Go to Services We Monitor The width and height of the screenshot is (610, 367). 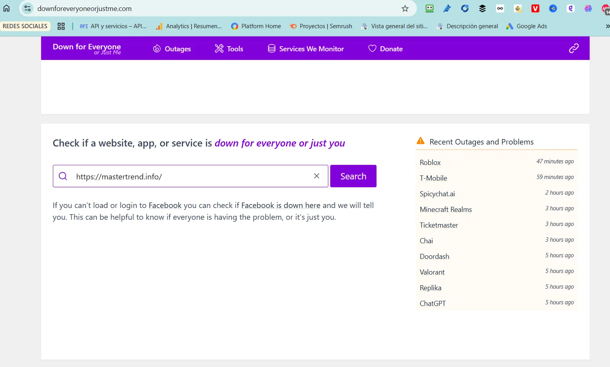coord(306,49)
